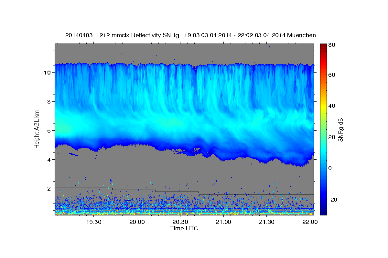388x258 pixels.
Task: Click the height tick label 10
Action: click(47, 72)
